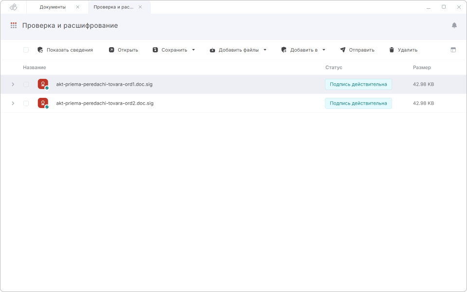Click the Открыть toolbar icon
This screenshot has width=467, height=292.
(x=111, y=50)
